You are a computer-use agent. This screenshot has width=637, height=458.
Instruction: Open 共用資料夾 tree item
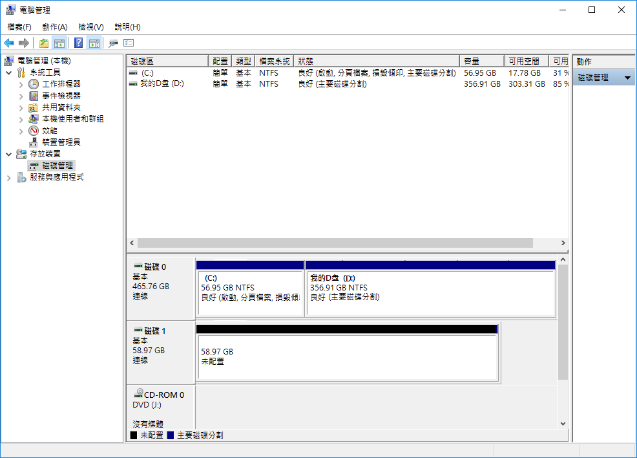[61, 107]
